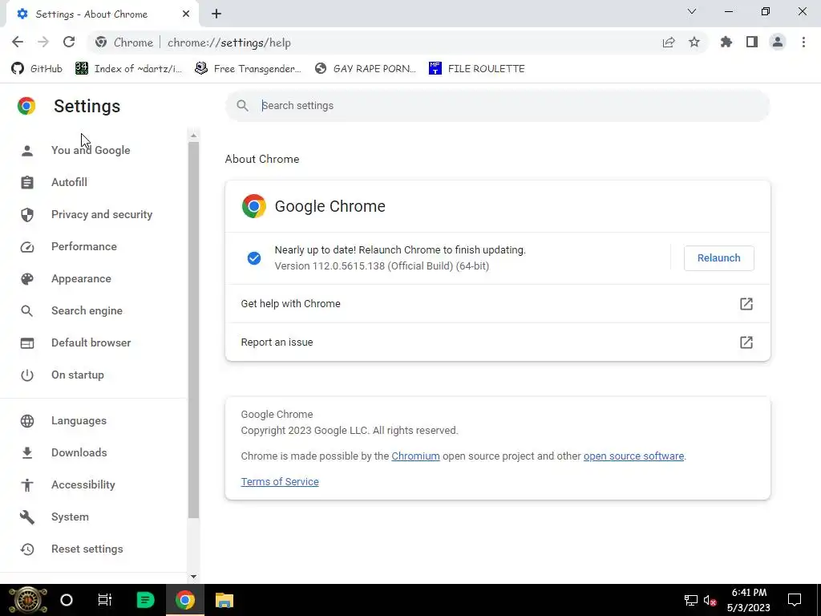Open the notification center icon
Viewport: 821px width, 616px height.
coord(795,600)
